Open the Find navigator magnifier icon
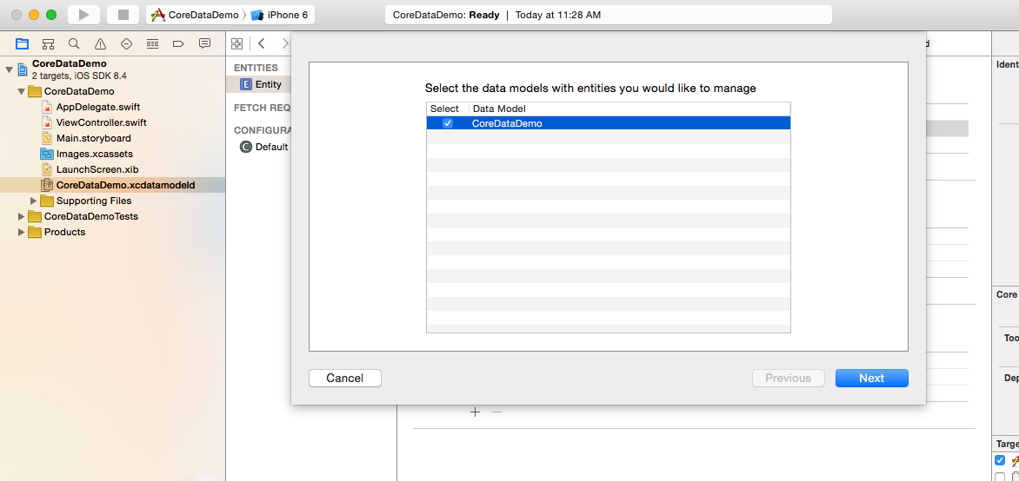The height and width of the screenshot is (481, 1019). tap(74, 43)
